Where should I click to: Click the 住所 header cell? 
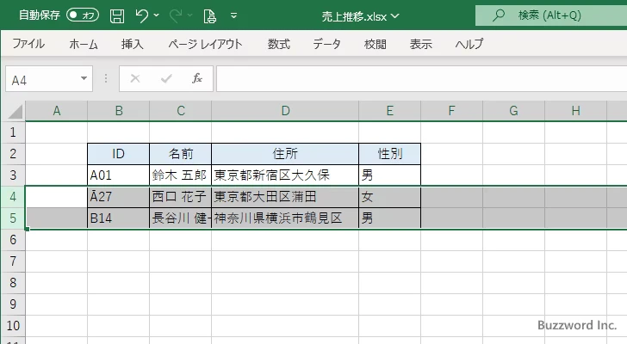(x=285, y=154)
